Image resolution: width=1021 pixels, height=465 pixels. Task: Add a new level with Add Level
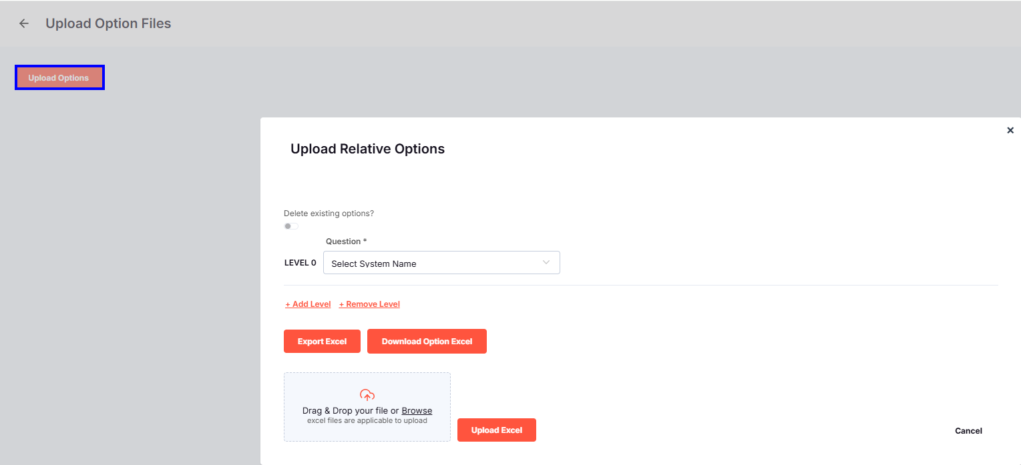(308, 304)
